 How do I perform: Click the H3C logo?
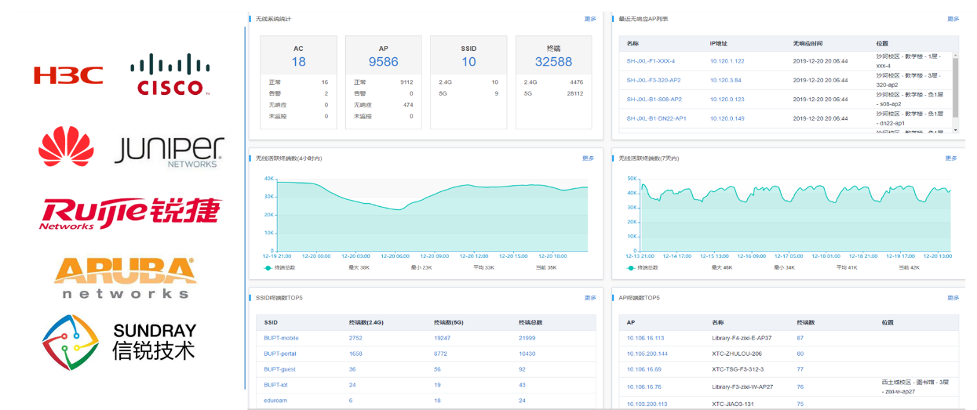pos(68,75)
